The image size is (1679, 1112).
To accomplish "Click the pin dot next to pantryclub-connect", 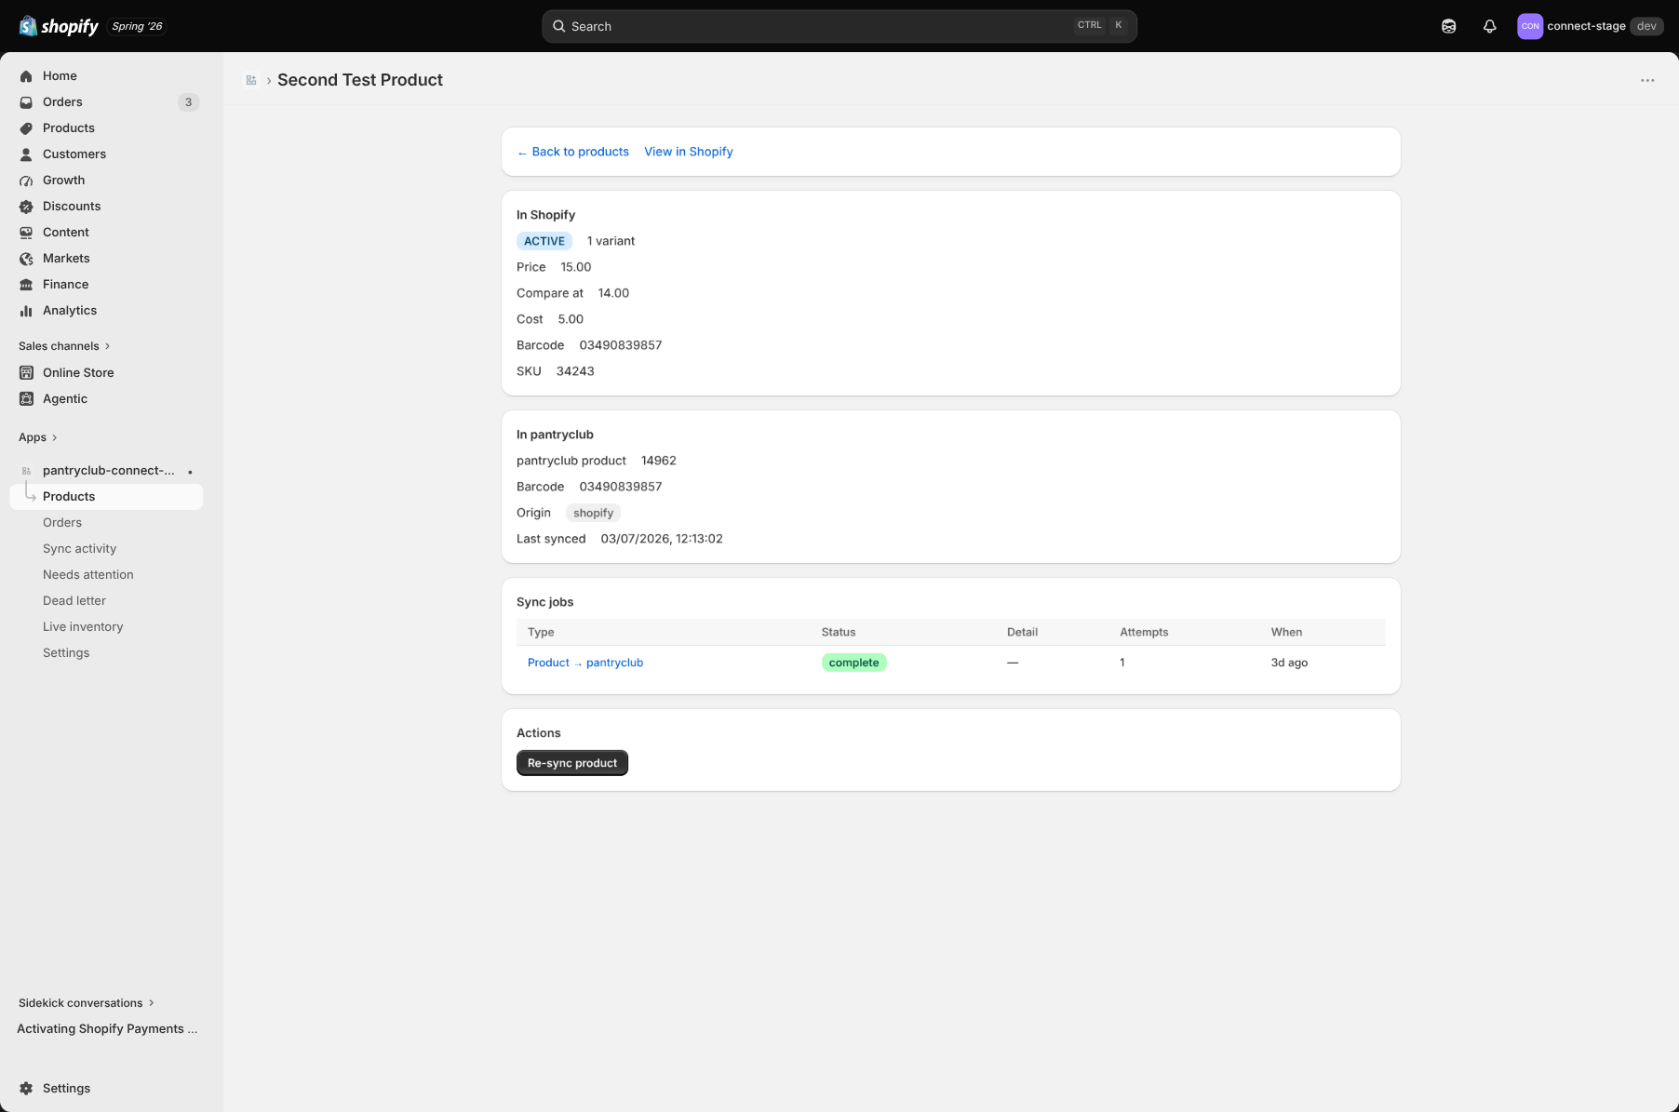I will 190,472.
